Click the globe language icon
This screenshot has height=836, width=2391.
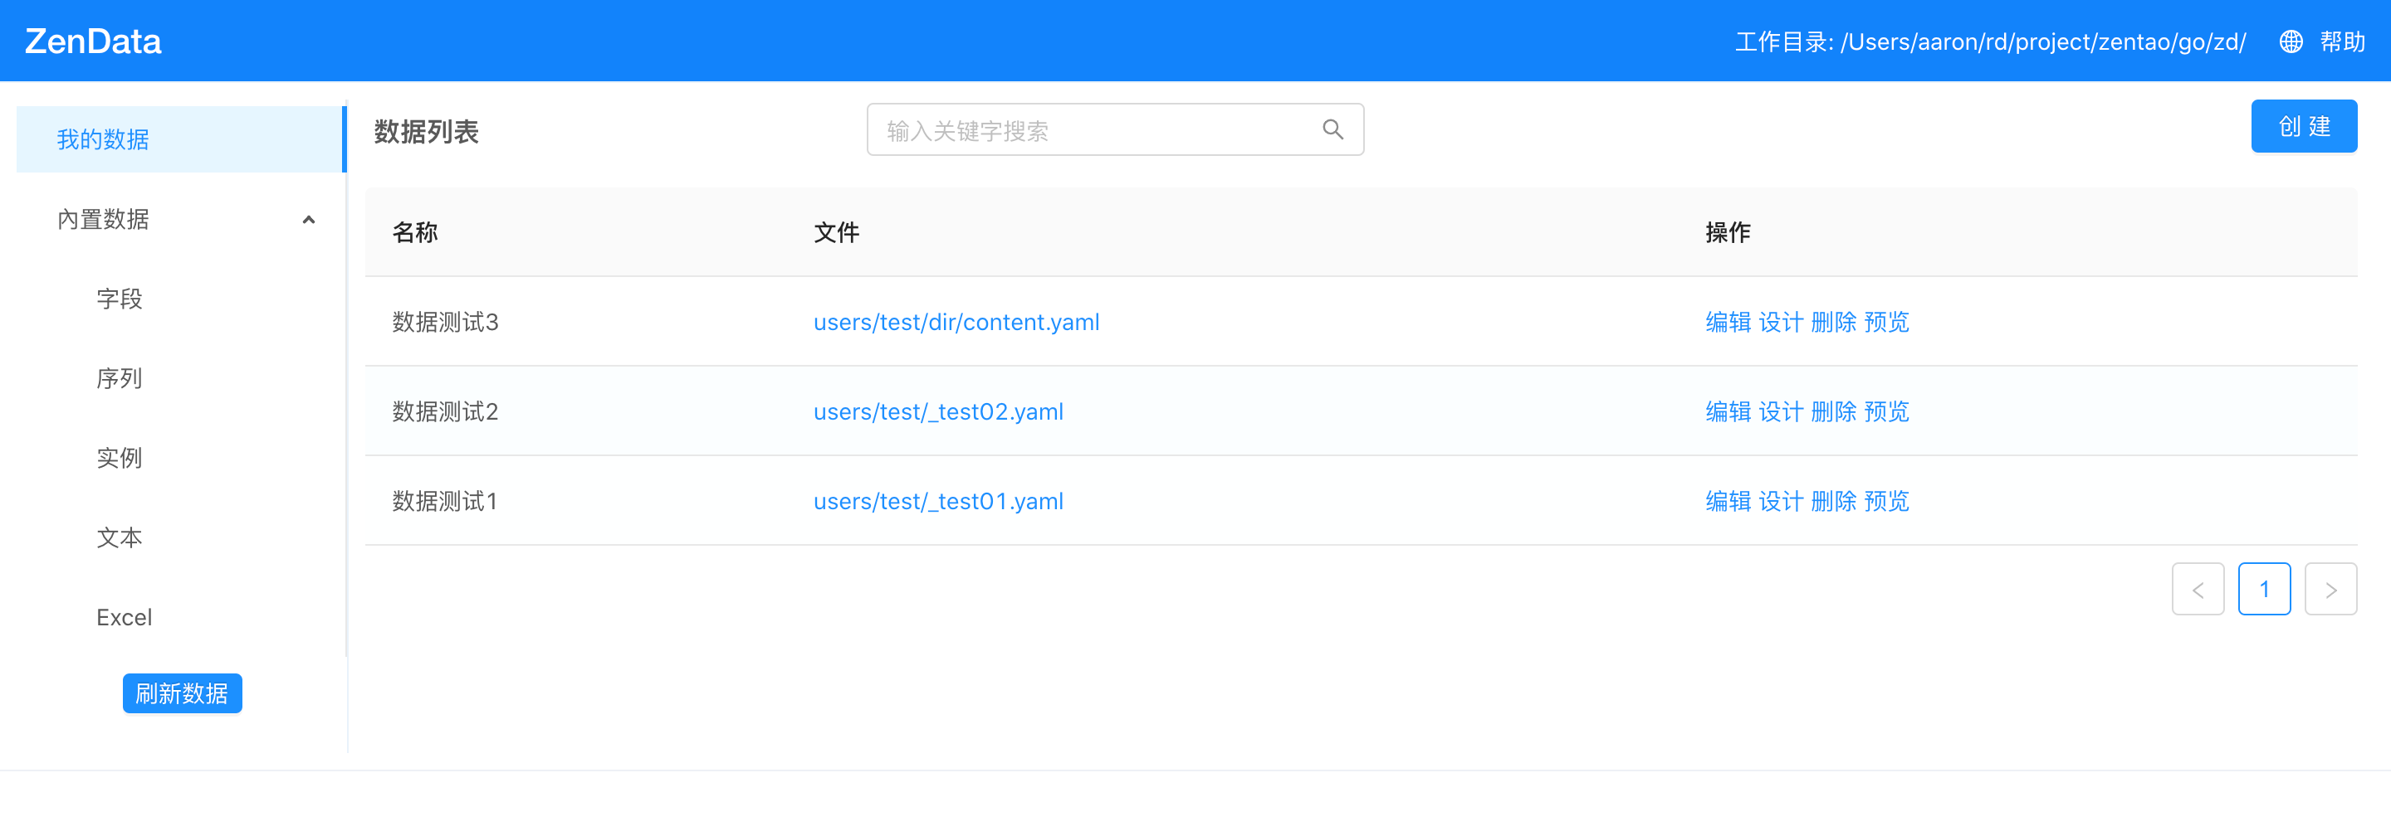pos(2290,41)
